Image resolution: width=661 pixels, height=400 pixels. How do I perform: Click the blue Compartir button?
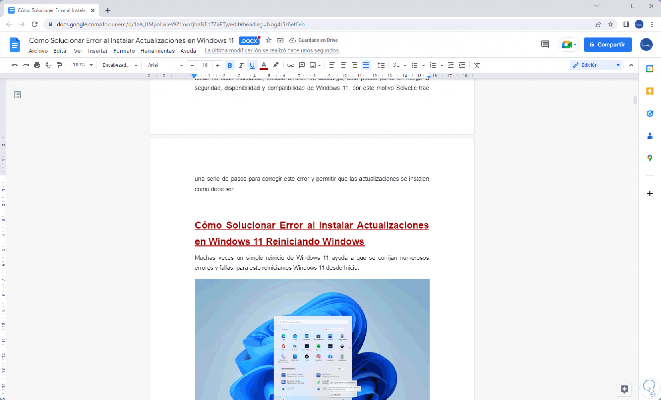pos(608,44)
